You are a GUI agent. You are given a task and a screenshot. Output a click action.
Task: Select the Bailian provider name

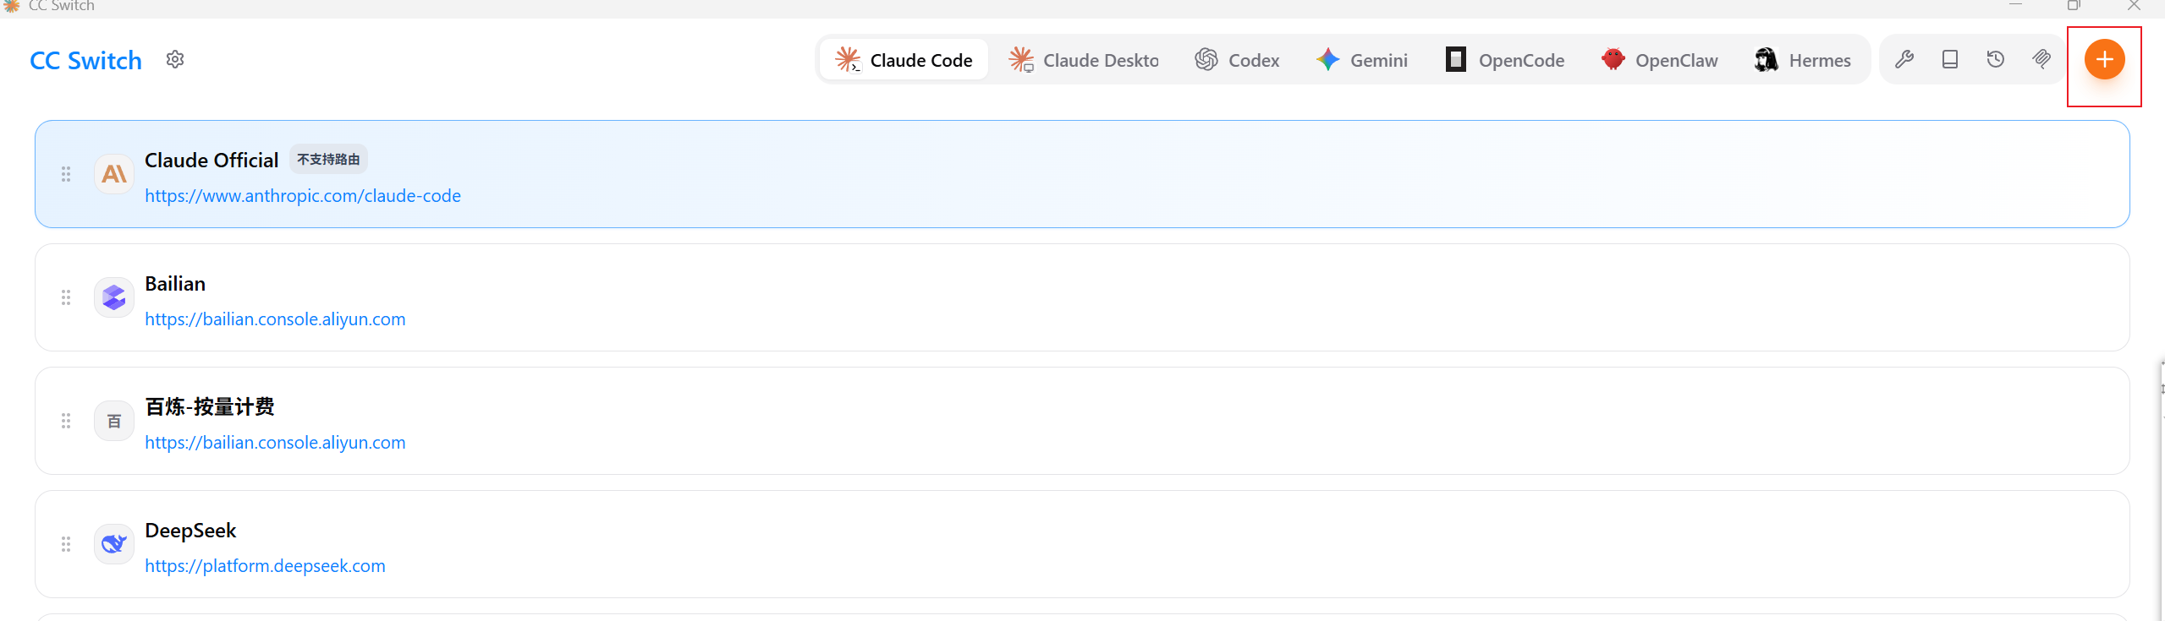click(x=175, y=284)
